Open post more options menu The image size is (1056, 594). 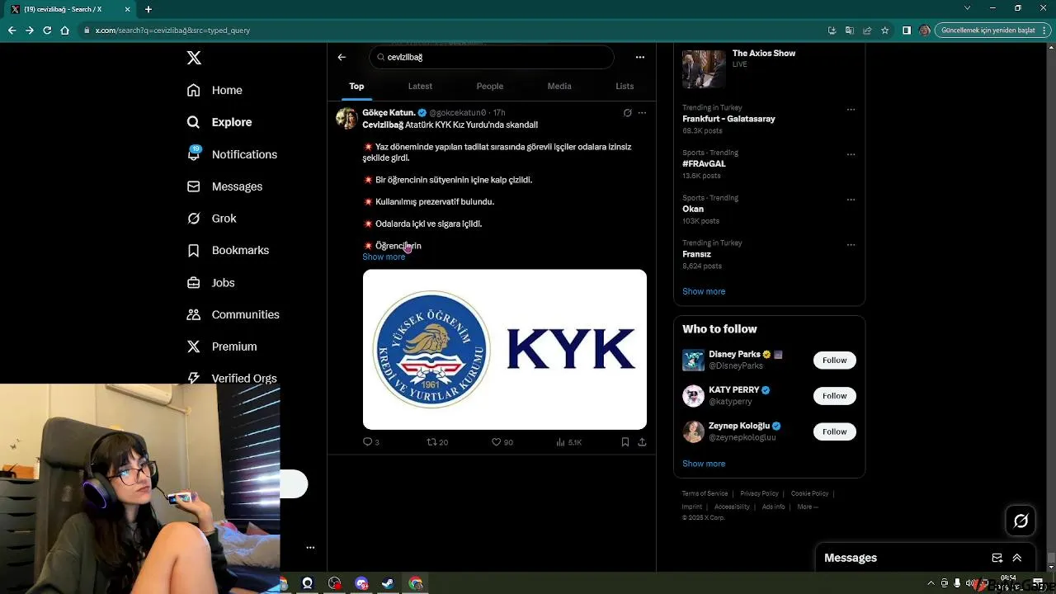coord(642,113)
